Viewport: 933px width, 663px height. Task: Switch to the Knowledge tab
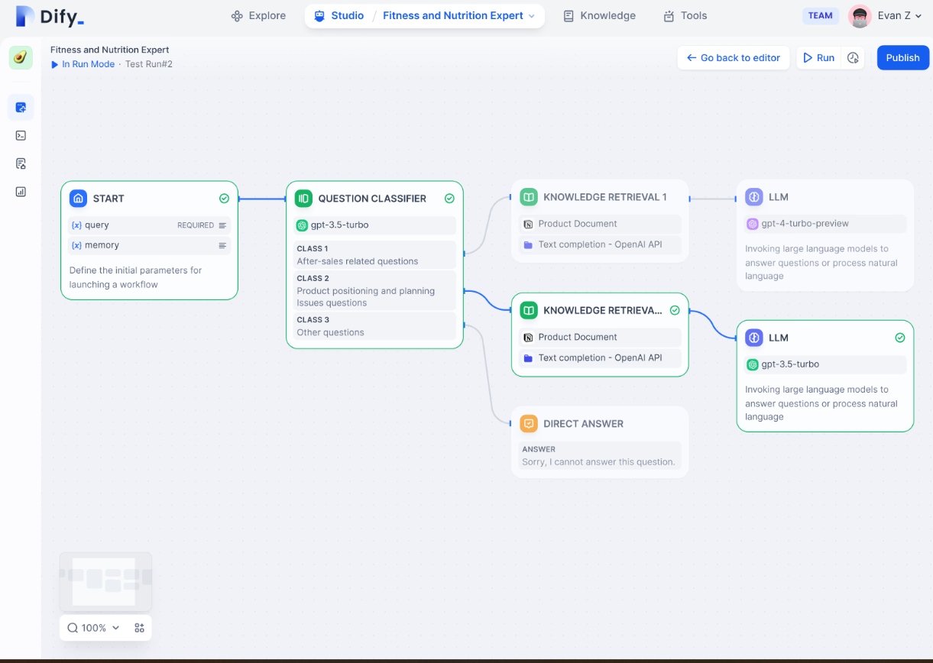tap(599, 16)
